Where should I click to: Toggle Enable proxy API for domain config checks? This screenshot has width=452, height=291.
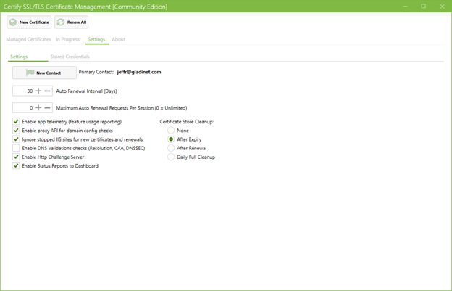(x=16, y=131)
